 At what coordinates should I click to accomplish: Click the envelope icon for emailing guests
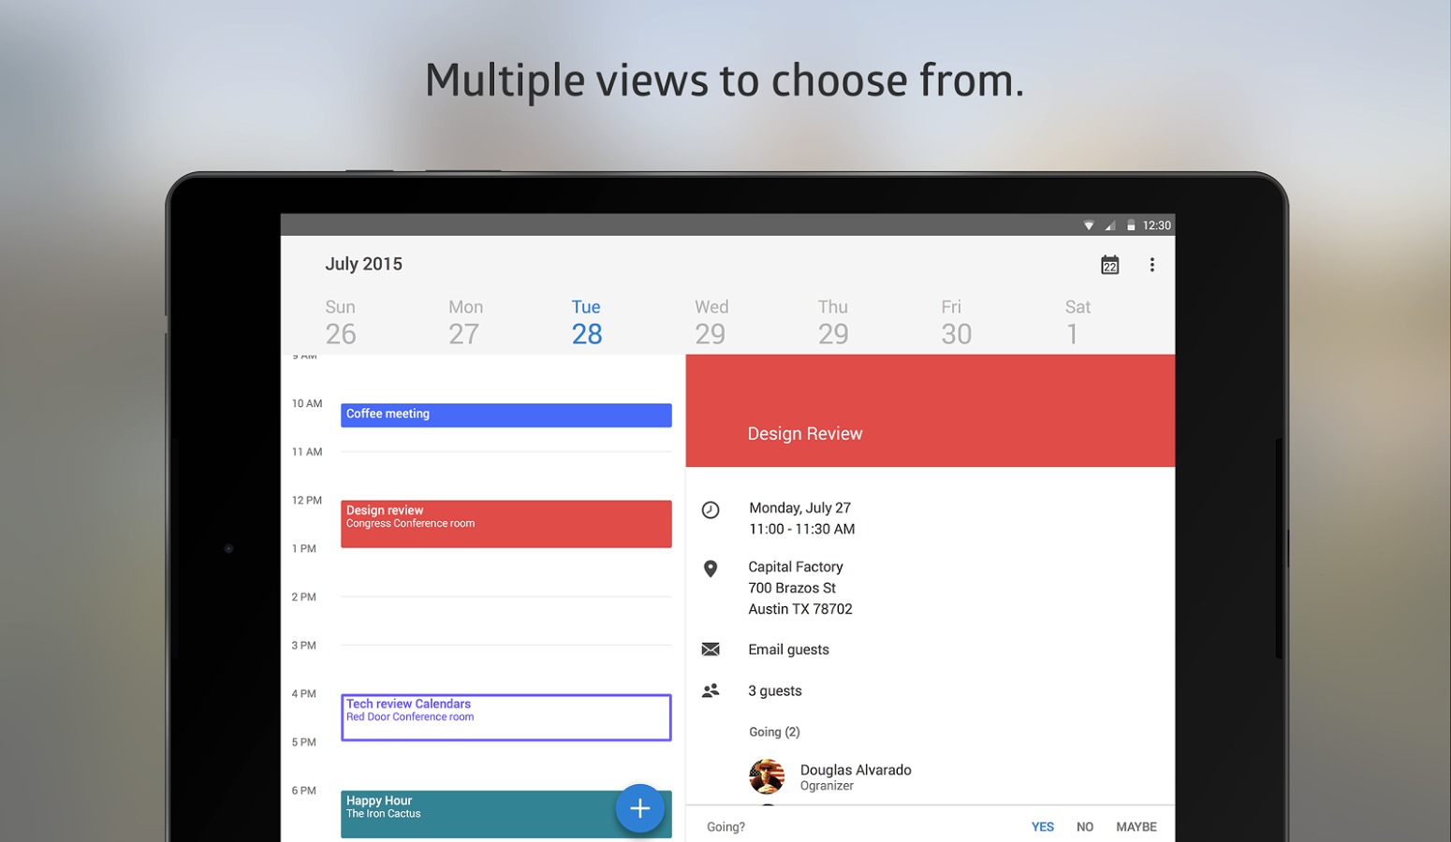pos(711,649)
